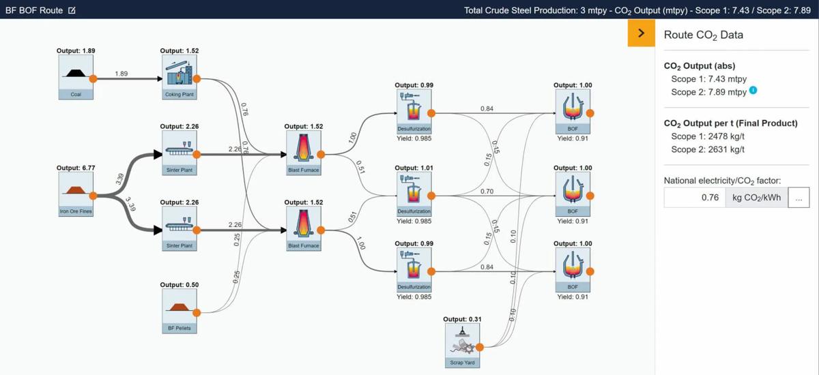
Task: Show Scope 2 info tooltip icon
Action: pos(753,90)
